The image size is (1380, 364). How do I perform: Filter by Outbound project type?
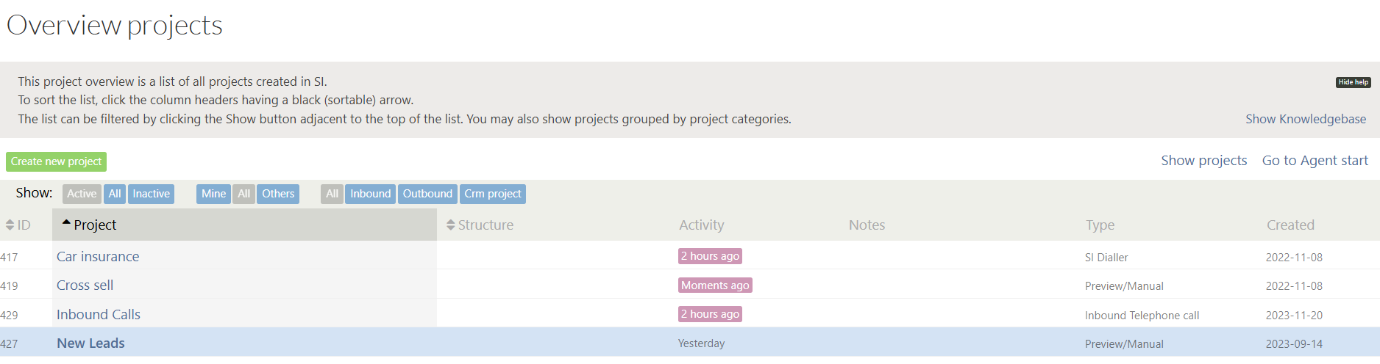click(x=427, y=194)
